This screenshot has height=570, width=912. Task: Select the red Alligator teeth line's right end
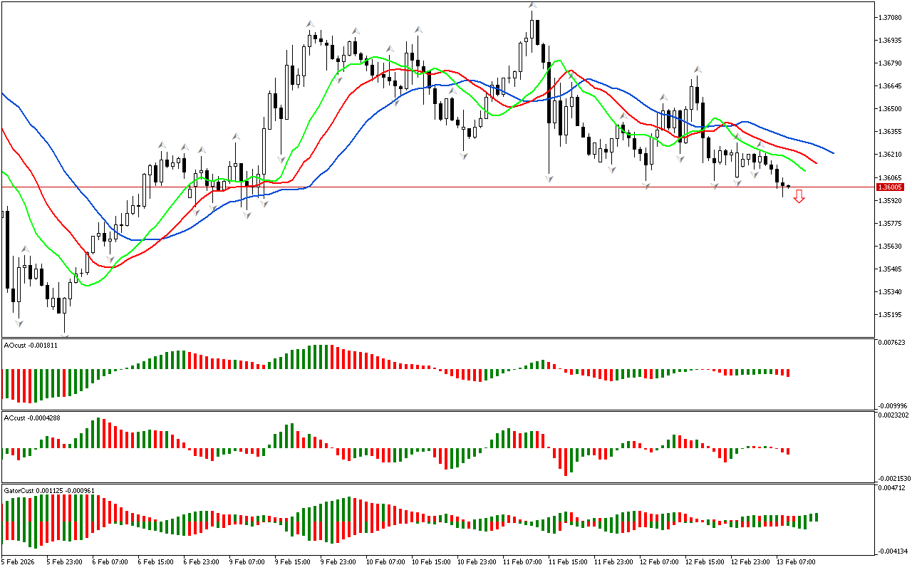click(x=816, y=162)
